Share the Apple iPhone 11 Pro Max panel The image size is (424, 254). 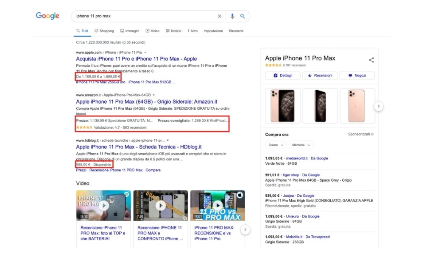[x=371, y=60]
